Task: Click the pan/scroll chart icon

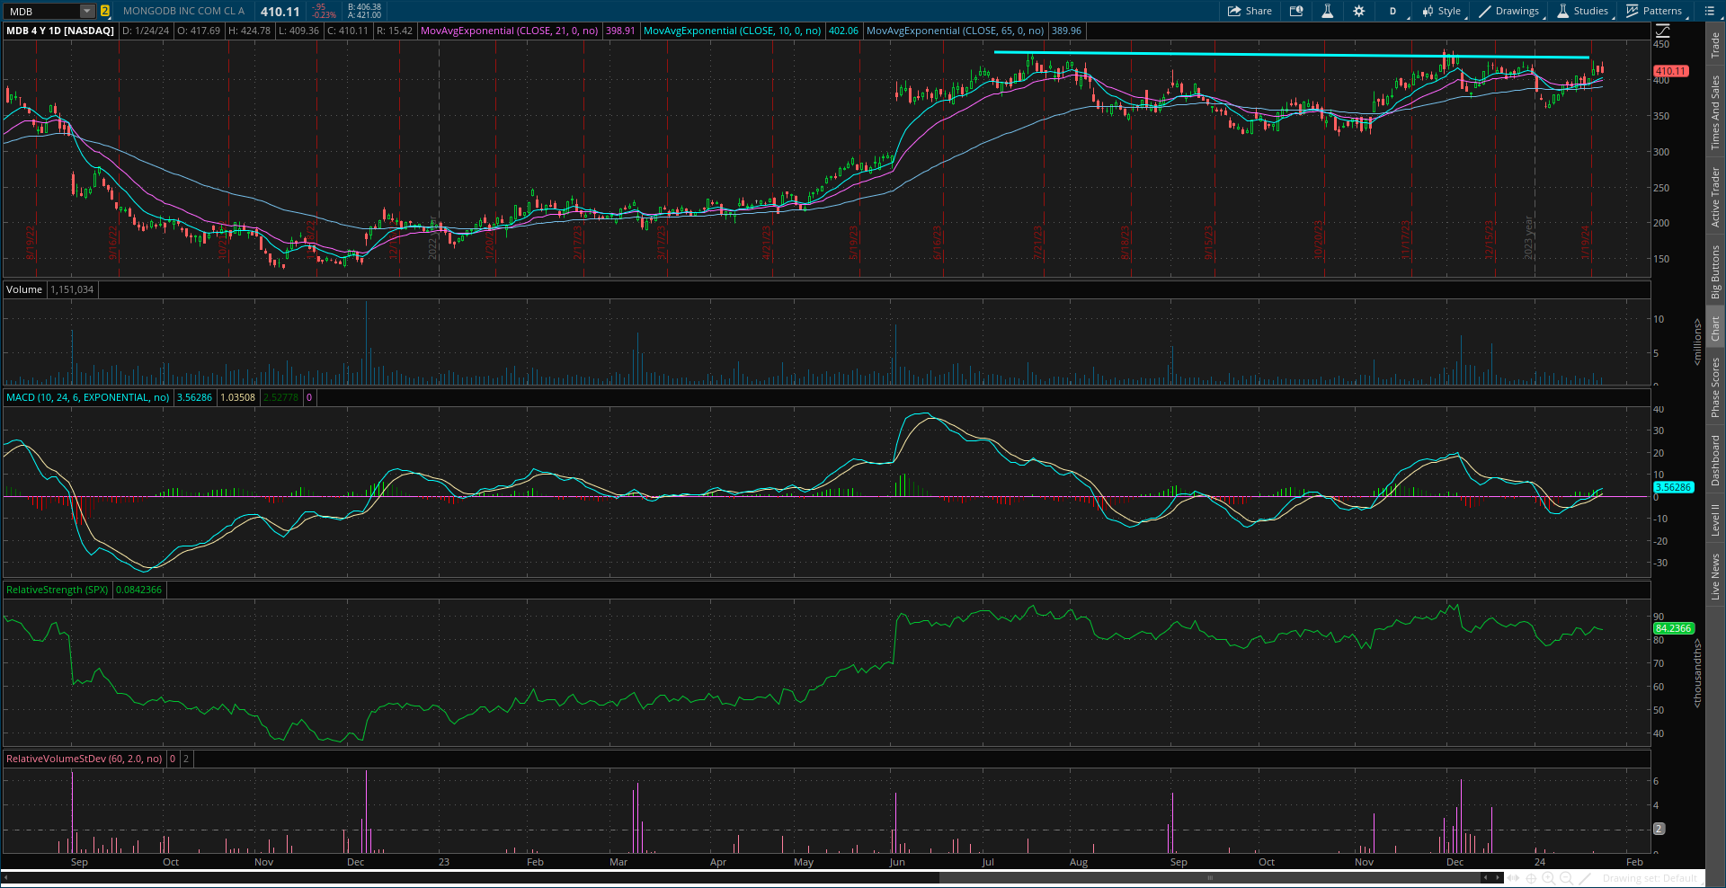Action: [1514, 878]
